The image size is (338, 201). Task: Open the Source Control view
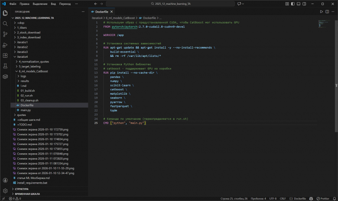click(5, 34)
